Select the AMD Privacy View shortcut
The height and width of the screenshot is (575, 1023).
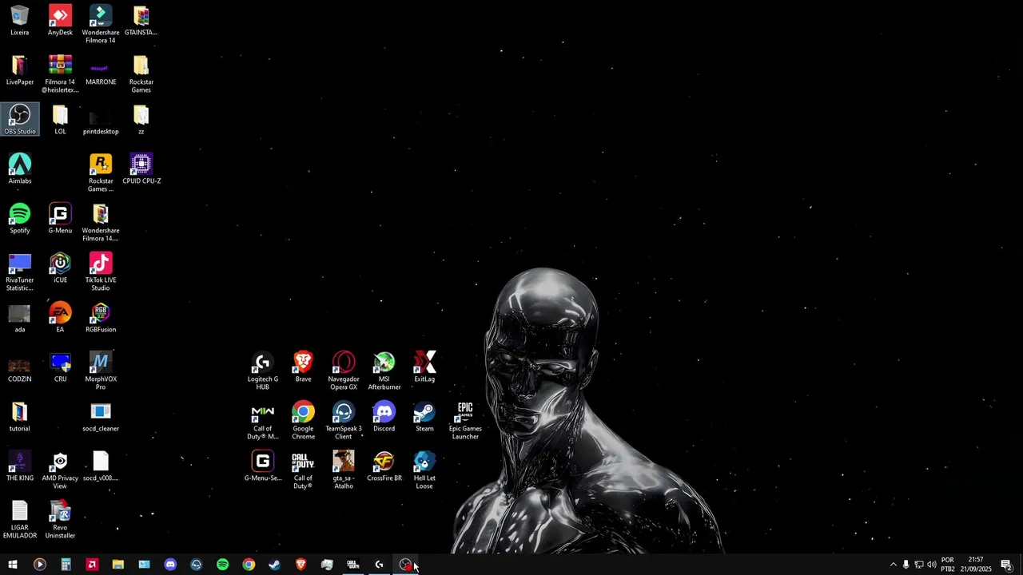(60, 470)
